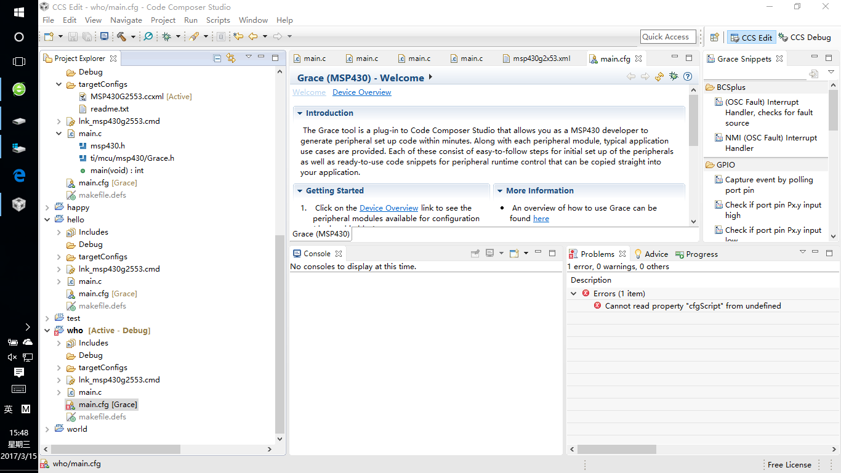This screenshot has height=473, width=841.
Task: Click the Back navigation arrow in main toolbar
Action: tap(252, 37)
